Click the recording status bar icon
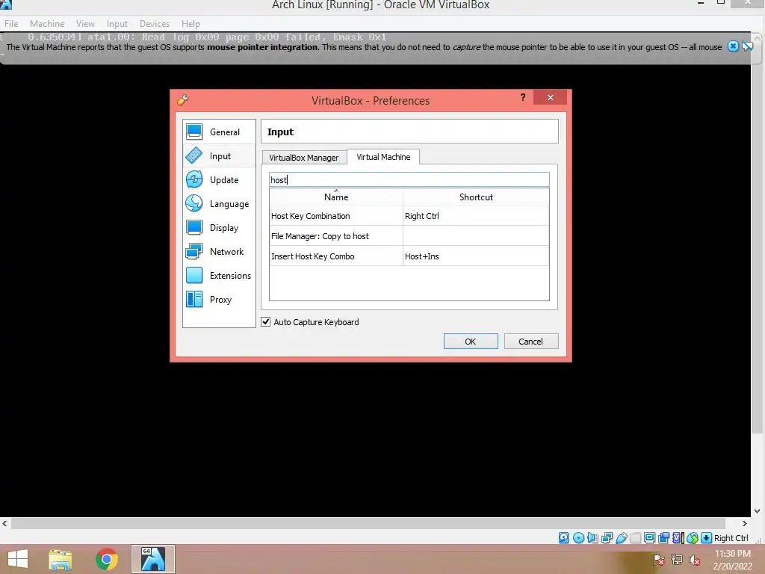The height and width of the screenshot is (574, 765). [x=663, y=538]
